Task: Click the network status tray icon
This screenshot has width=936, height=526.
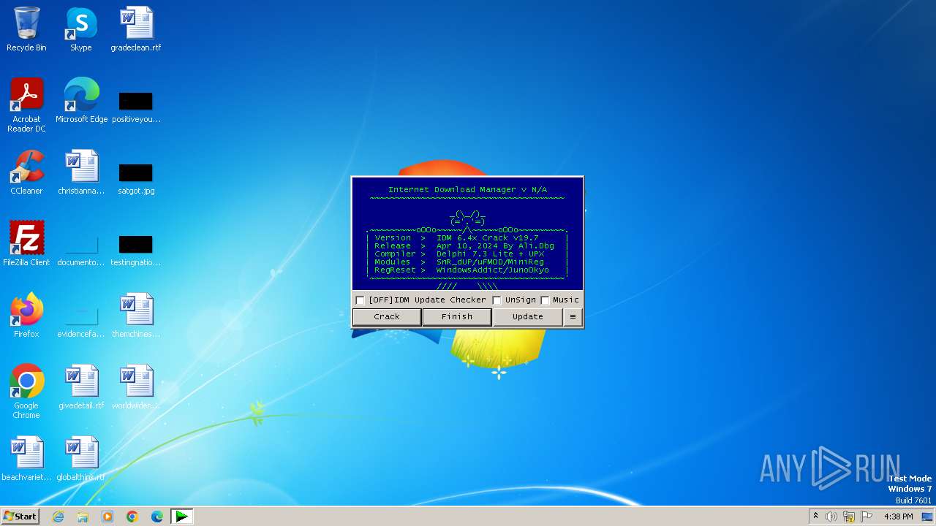Action: point(849,517)
